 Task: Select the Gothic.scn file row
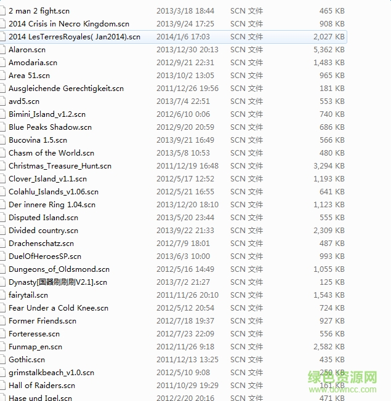26,360
